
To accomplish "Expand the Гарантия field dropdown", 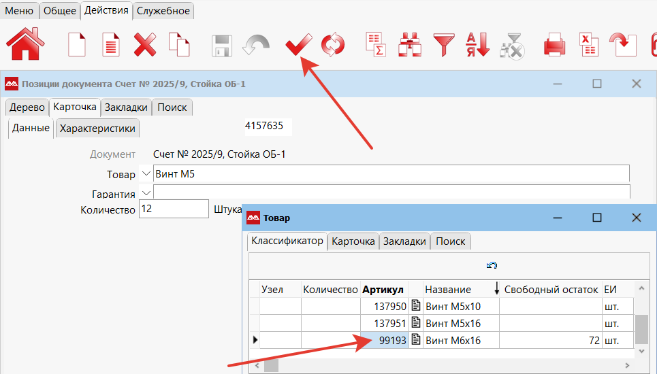I will pos(146,194).
